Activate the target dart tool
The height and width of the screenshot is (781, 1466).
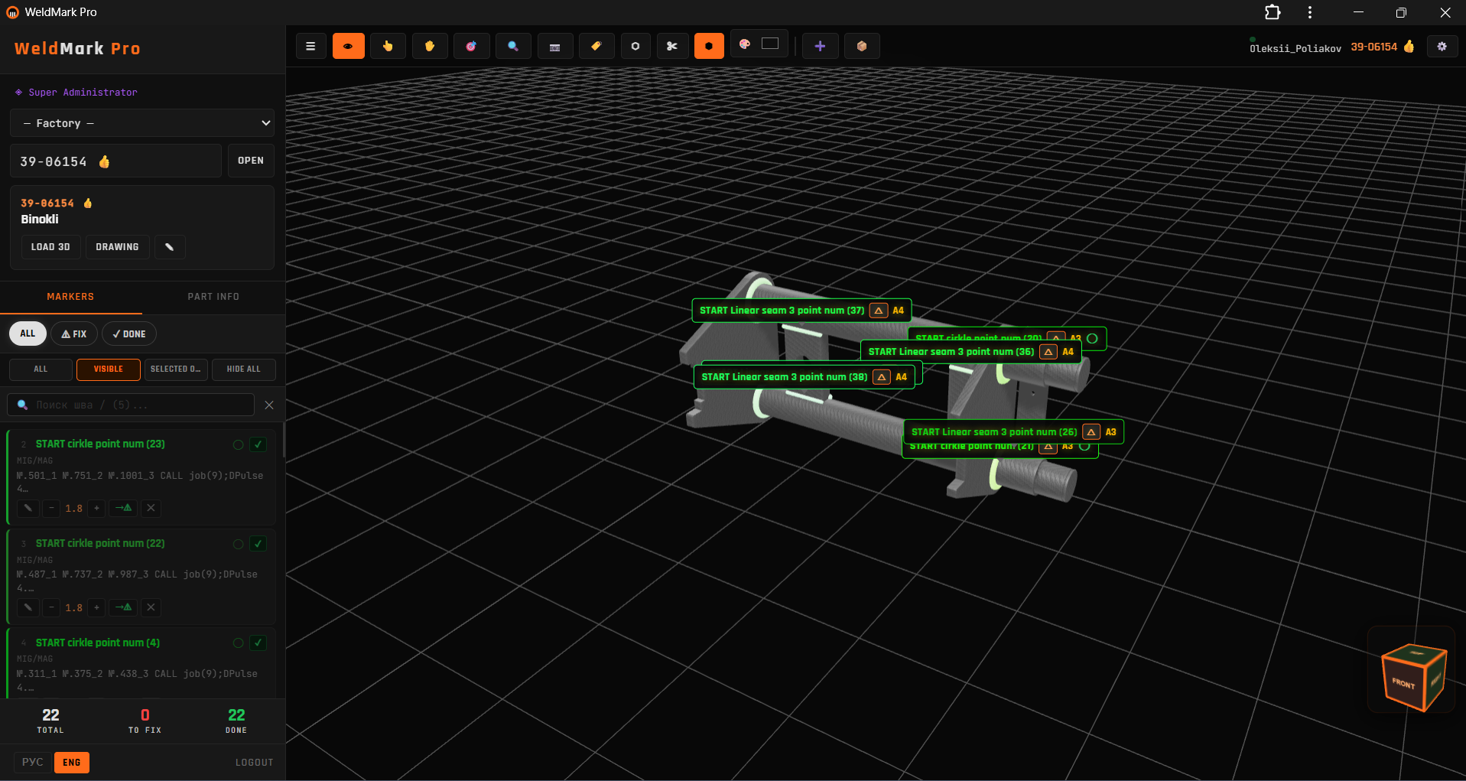coord(471,46)
